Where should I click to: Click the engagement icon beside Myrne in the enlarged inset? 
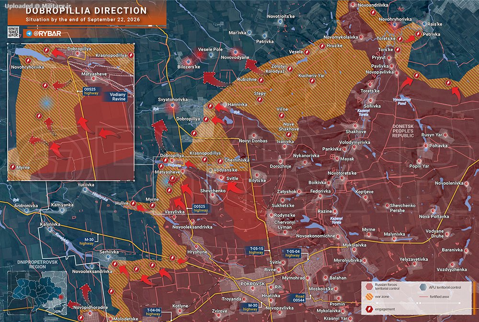[x=13, y=167]
